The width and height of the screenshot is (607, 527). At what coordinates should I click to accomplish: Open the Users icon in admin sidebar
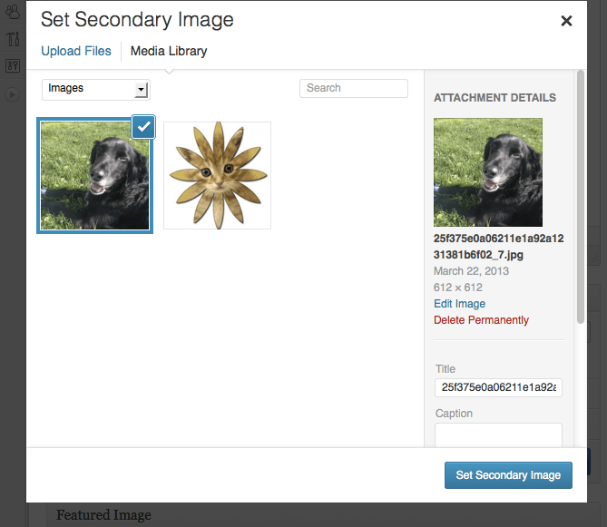point(13,12)
